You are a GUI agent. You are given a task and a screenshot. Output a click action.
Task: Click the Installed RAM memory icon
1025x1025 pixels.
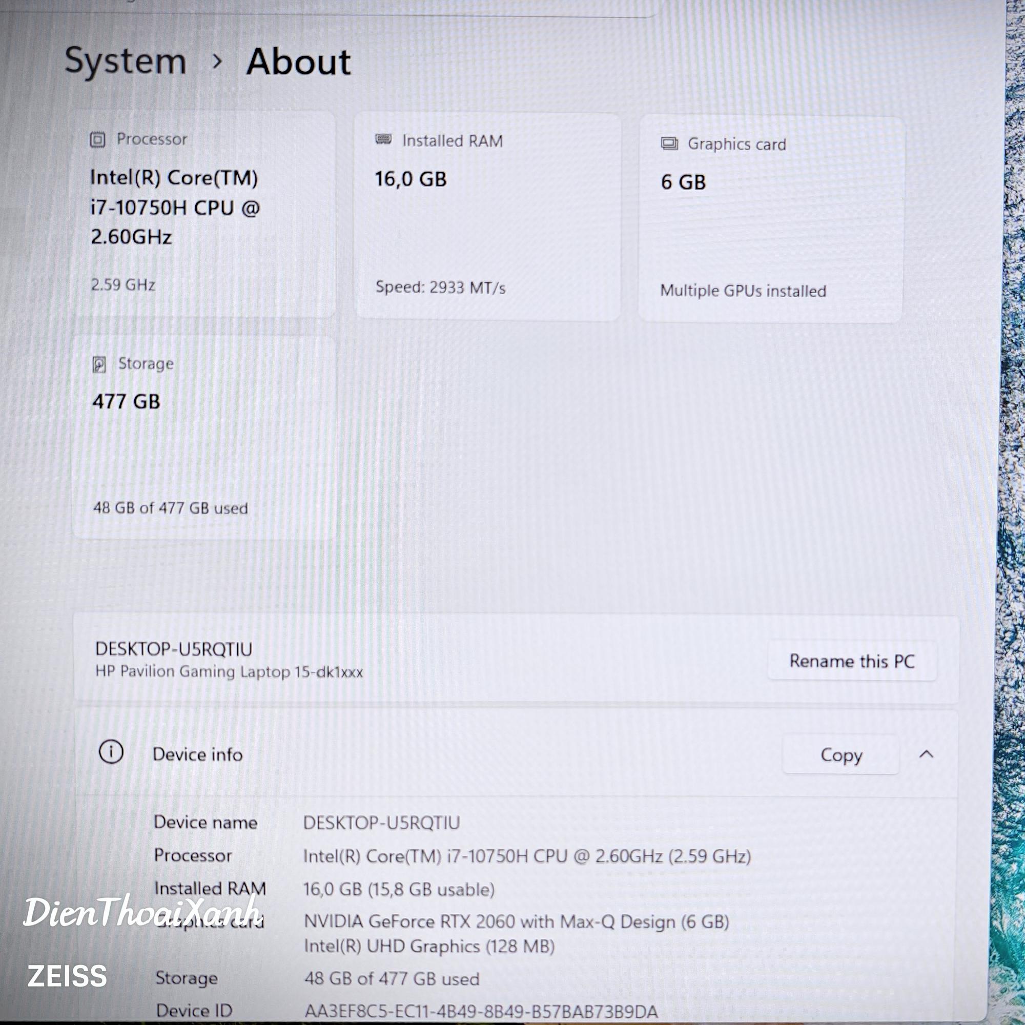pos(383,139)
